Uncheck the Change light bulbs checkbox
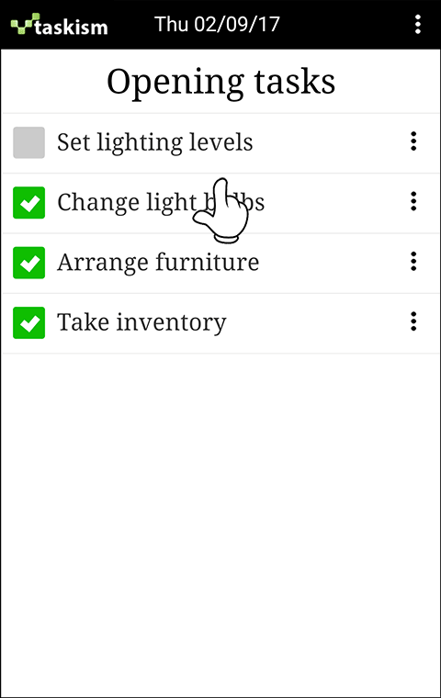The image size is (441, 698). click(29, 203)
